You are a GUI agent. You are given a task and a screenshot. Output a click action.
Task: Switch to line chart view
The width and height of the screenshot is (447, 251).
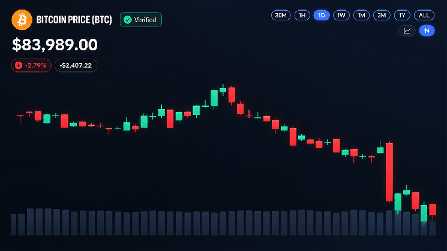coord(407,31)
